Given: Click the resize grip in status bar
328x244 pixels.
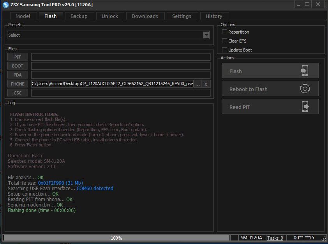Looking at the screenshot, I should click(324, 239).
